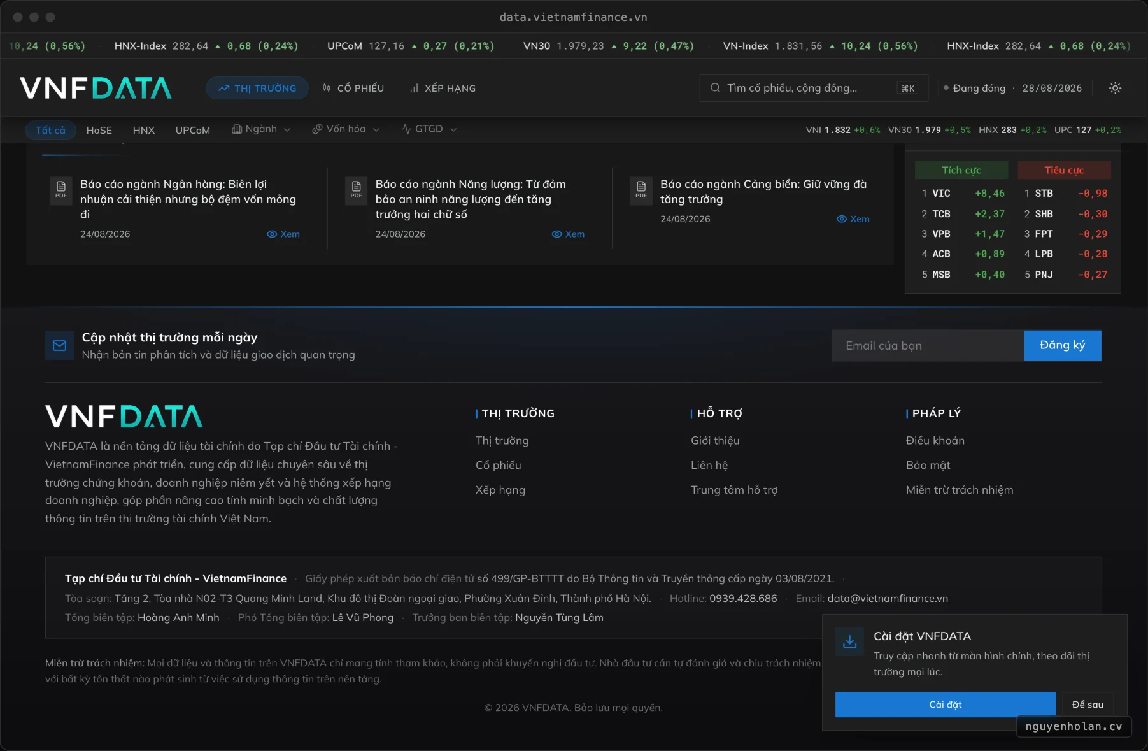
Task: Select MSB in the Tích cực list
Action: click(x=961, y=275)
